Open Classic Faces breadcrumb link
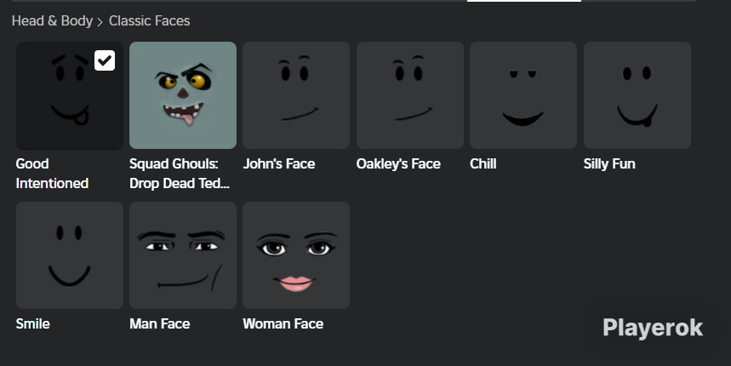 click(x=149, y=21)
